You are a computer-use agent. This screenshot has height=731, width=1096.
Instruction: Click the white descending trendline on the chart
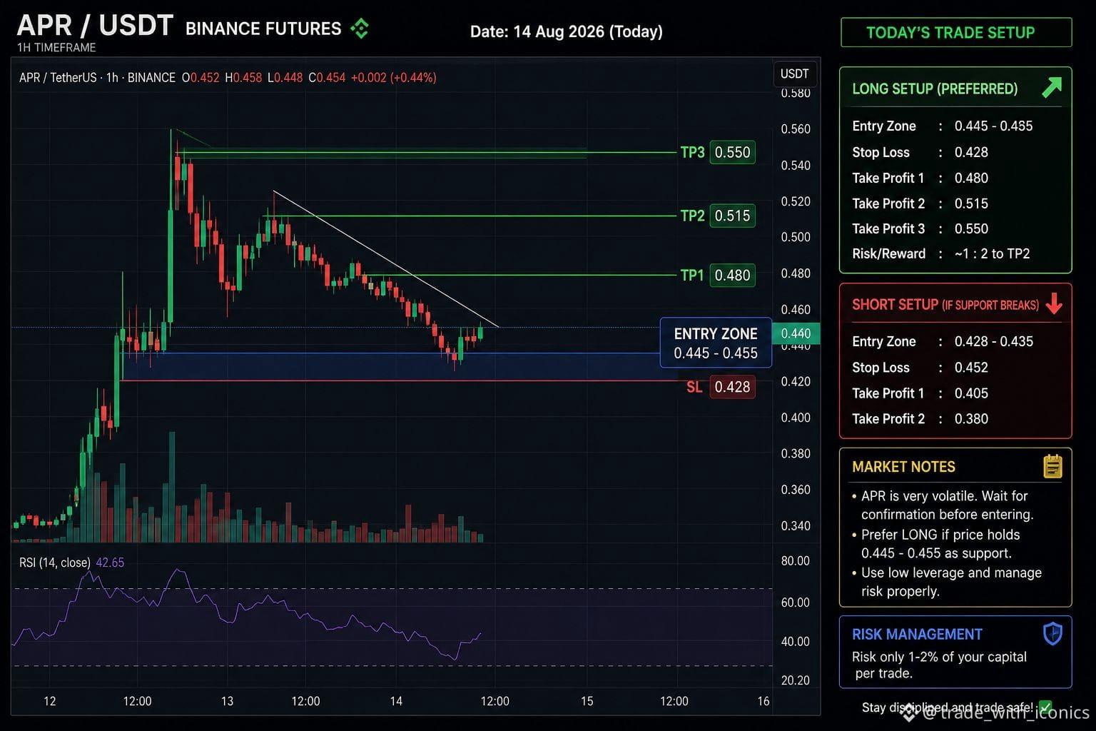pyautogui.click(x=385, y=258)
